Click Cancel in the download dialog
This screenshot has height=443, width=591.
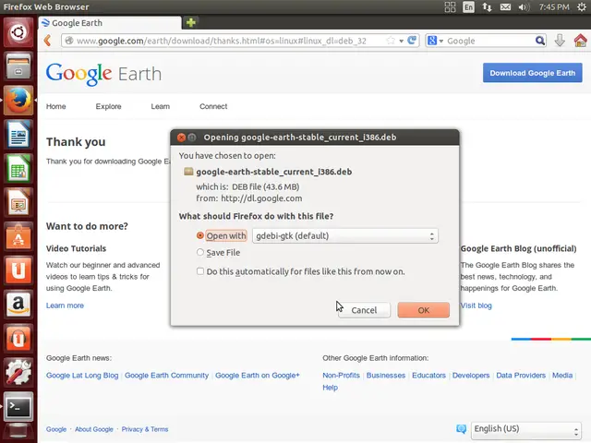click(x=364, y=310)
